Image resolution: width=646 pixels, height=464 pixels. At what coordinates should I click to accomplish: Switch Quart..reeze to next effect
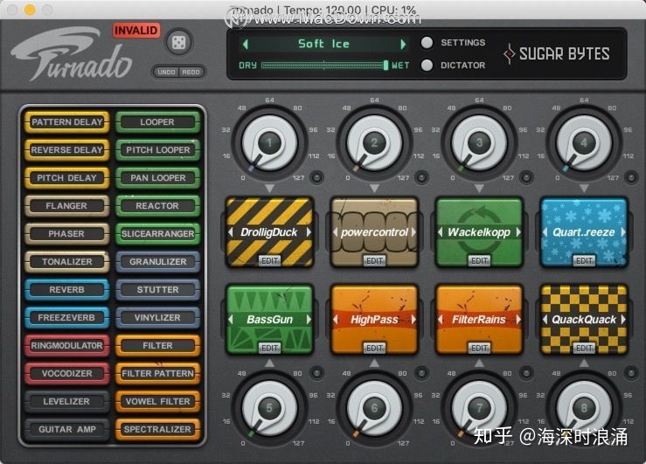click(623, 232)
